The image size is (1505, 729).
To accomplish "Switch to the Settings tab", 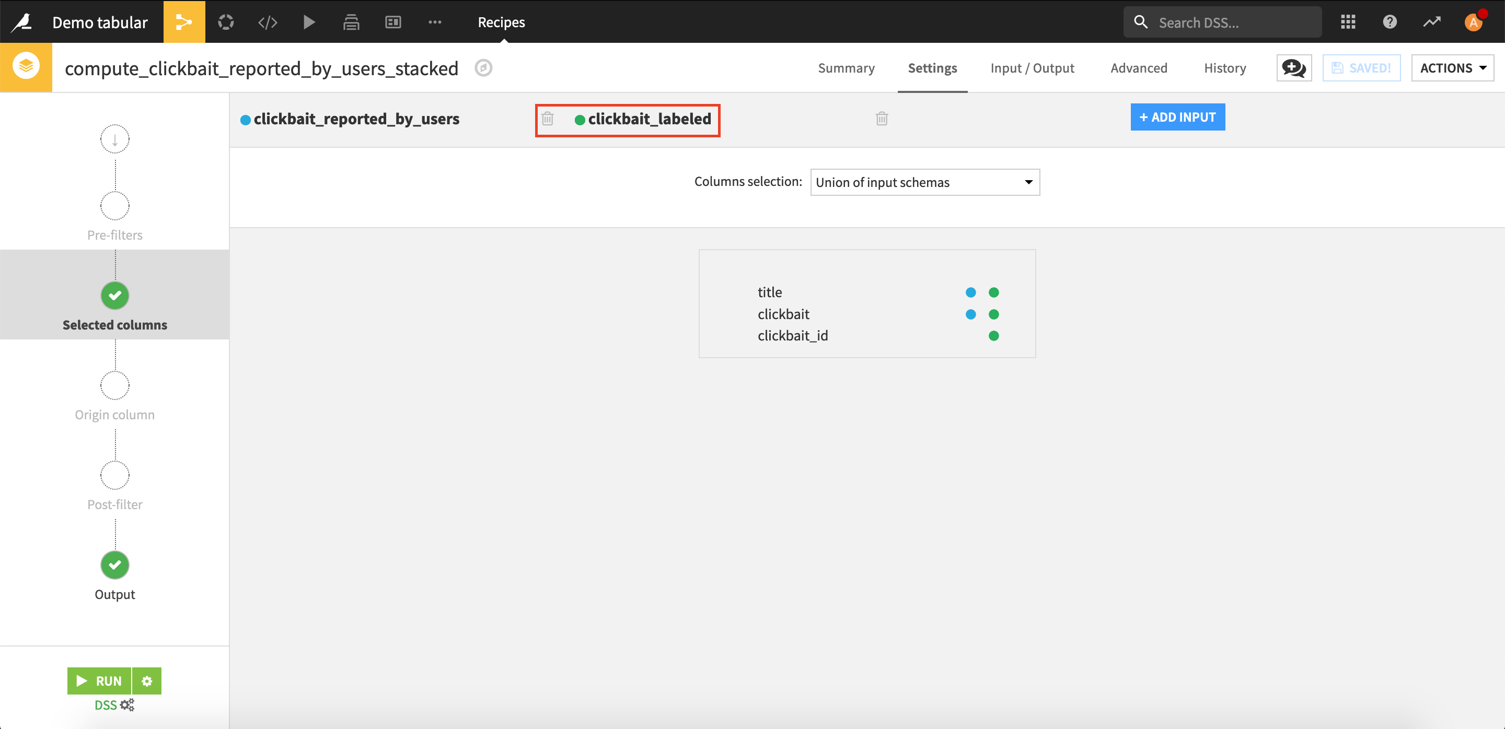I will 932,68.
